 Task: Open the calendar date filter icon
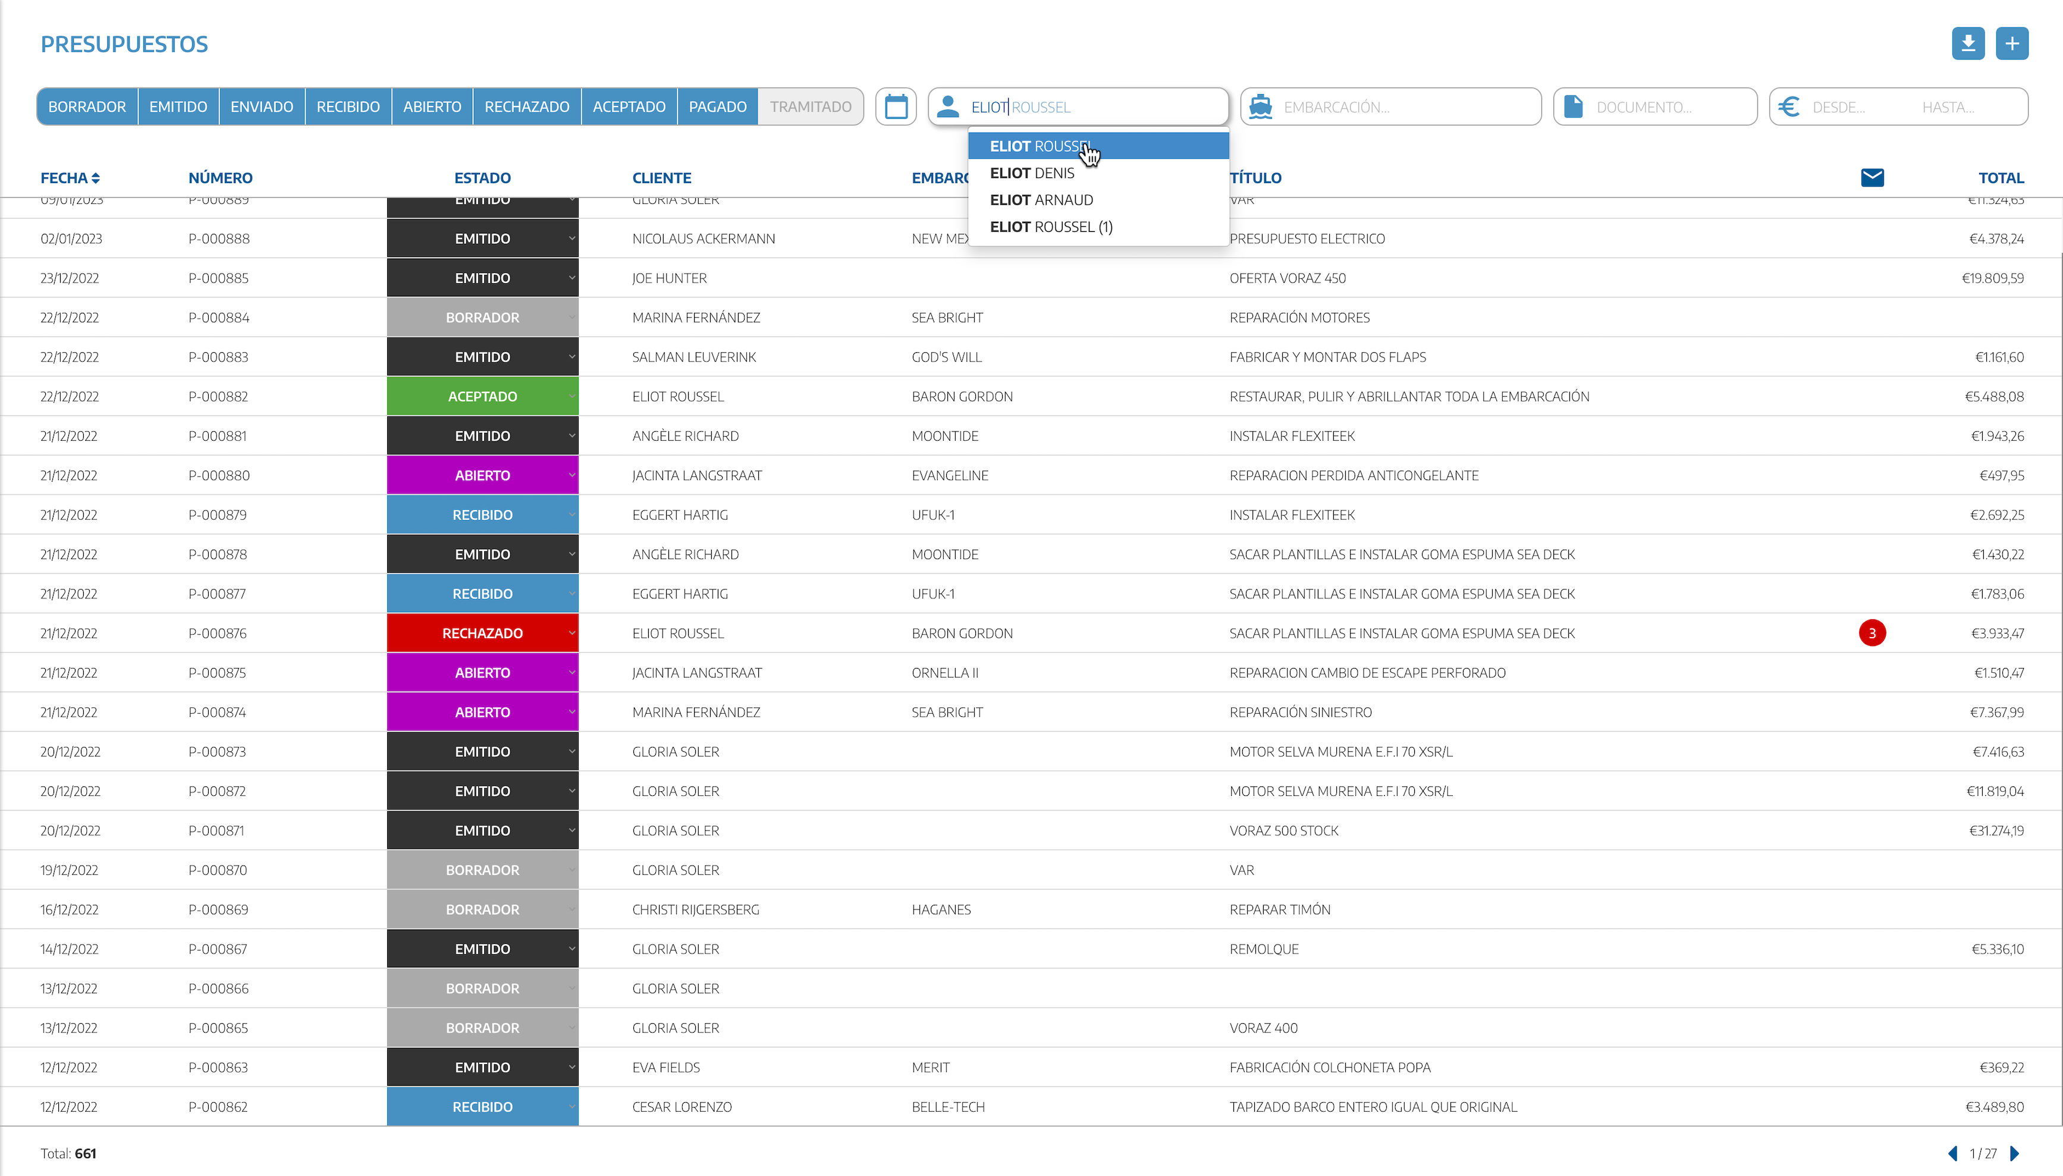point(896,106)
